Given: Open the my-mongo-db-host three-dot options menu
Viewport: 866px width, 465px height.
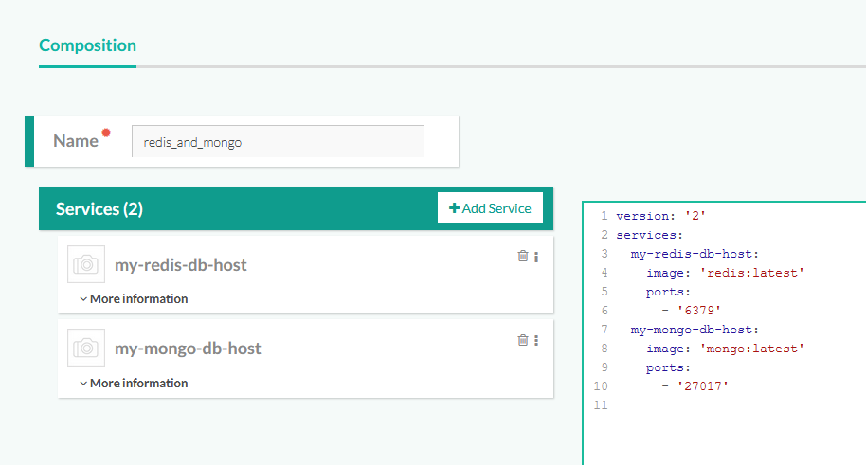Looking at the screenshot, I should coord(536,341).
